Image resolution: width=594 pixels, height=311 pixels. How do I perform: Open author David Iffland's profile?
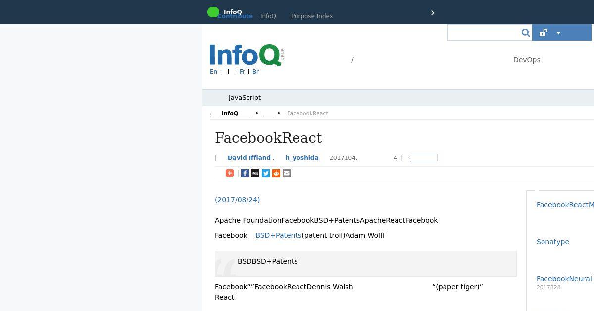(x=249, y=158)
